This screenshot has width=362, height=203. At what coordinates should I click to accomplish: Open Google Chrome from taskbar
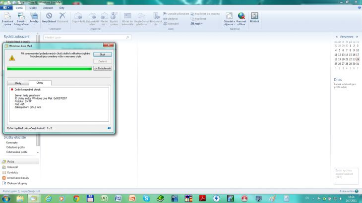click(76, 199)
